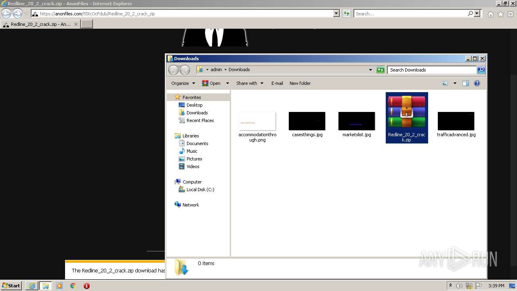The image size is (517, 291).
Task: Expand previous locations dropdown in Explorer address bar
Action: pos(370,70)
